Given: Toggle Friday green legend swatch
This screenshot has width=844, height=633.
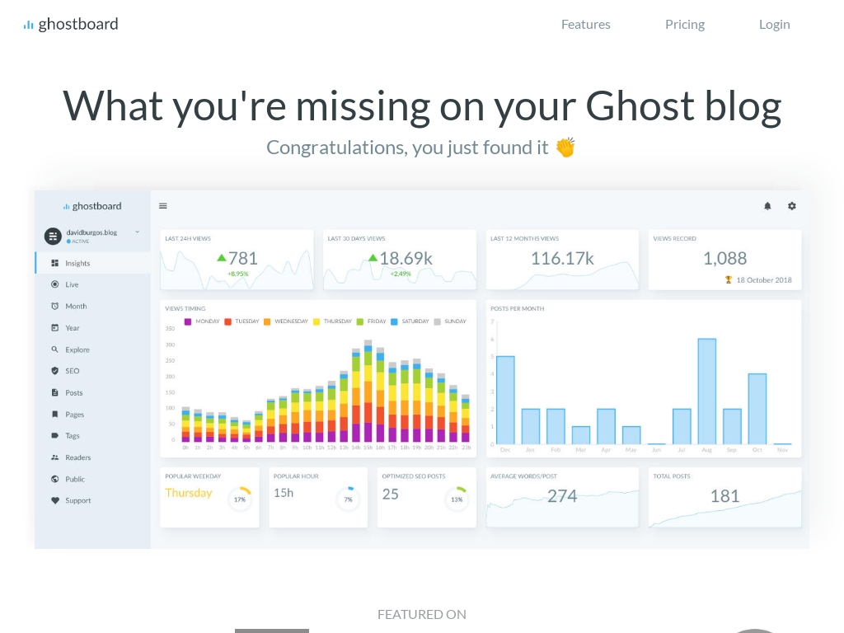Looking at the screenshot, I should point(360,321).
